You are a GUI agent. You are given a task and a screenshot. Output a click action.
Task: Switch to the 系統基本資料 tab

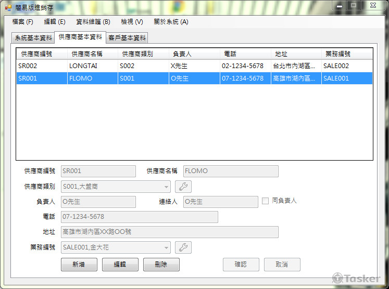[x=33, y=38]
